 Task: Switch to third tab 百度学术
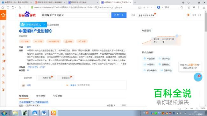tap(83, 2)
